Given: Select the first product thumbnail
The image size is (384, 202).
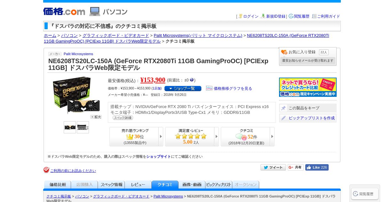Looking at the screenshot, I should (x=70, y=127).
